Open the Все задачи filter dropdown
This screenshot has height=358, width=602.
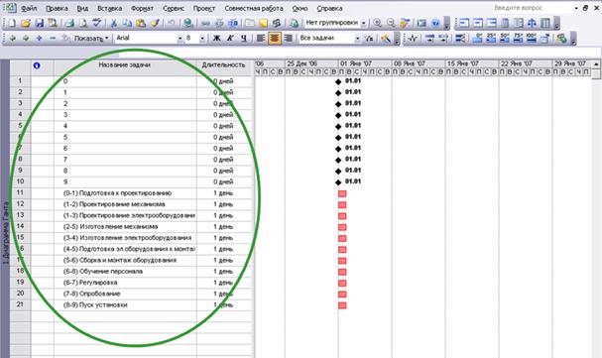(x=357, y=39)
